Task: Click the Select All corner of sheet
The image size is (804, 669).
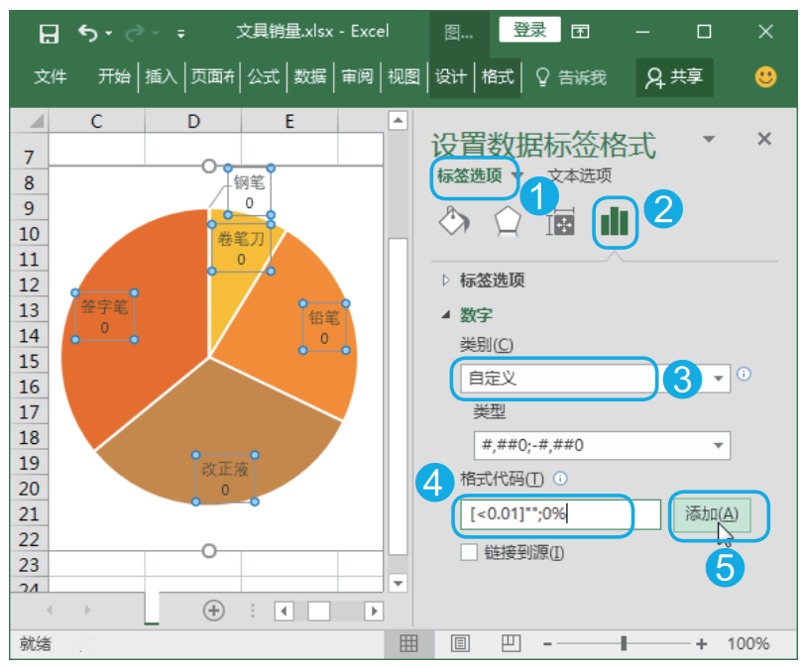Action: 30,121
